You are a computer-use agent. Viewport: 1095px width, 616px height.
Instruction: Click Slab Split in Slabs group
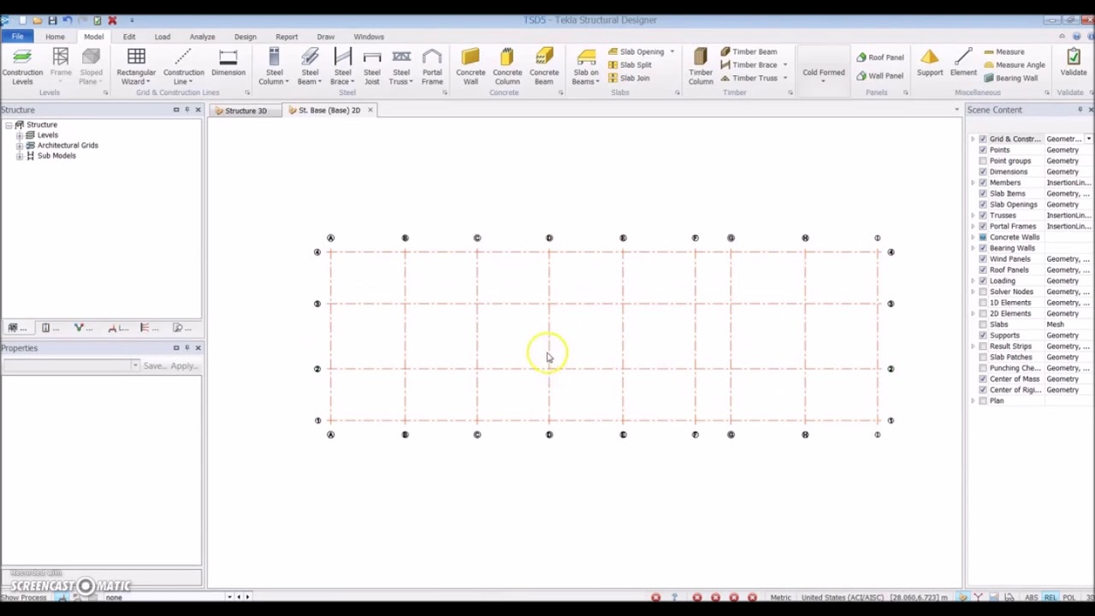[x=630, y=65]
